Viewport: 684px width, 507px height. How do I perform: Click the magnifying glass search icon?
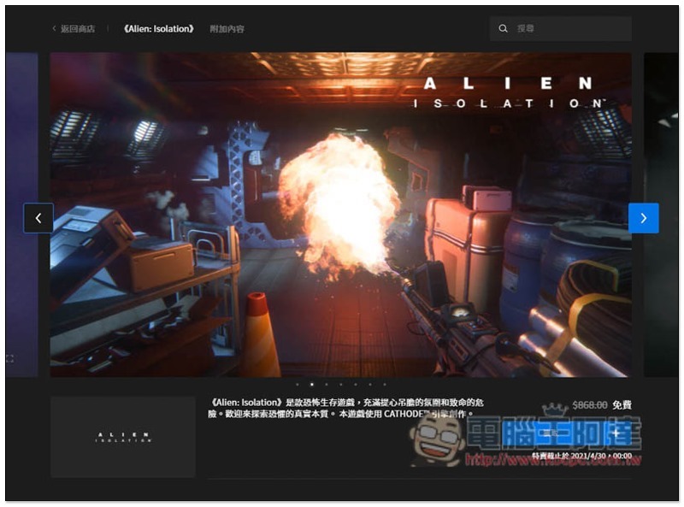coord(504,29)
